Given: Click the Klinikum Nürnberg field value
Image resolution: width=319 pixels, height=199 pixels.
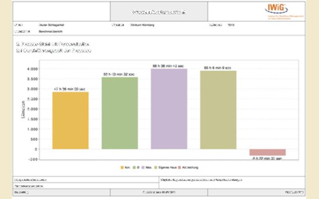Looking at the screenshot, I should [x=142, y=25].
